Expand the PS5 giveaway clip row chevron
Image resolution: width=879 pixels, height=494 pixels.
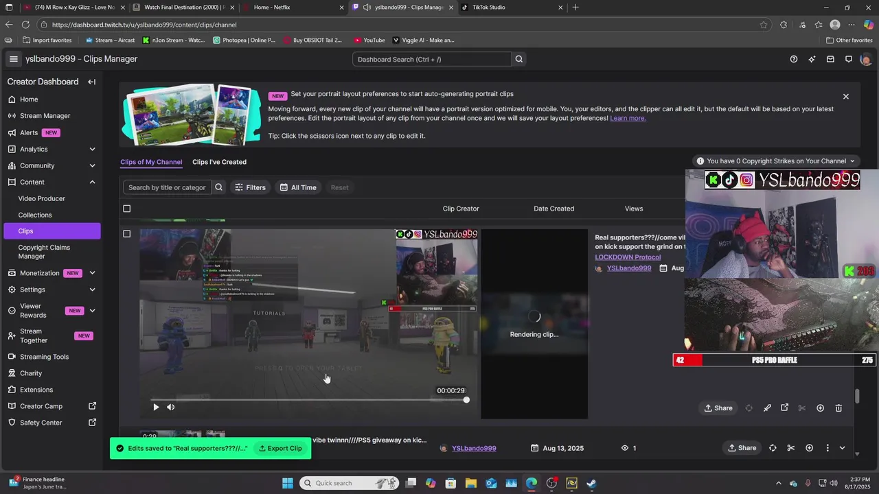click(x=842, y=448)
